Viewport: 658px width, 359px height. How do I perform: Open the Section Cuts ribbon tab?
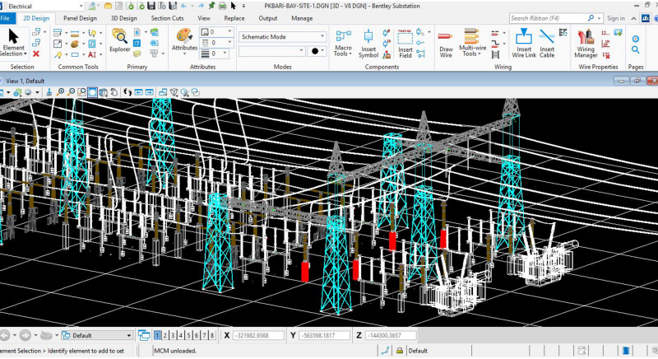click(x=167, y=17)
